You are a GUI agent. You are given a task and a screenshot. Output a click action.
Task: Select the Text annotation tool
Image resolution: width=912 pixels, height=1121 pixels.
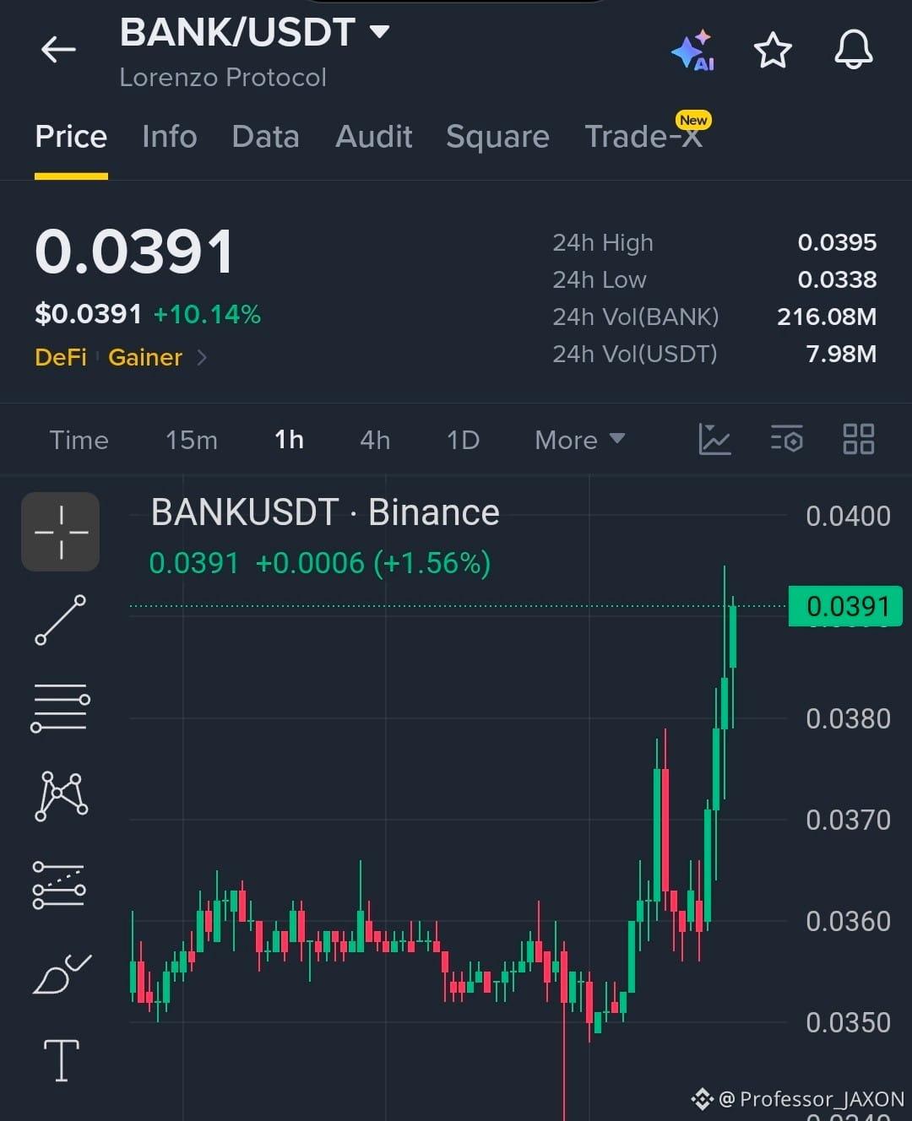point(62,1060)
